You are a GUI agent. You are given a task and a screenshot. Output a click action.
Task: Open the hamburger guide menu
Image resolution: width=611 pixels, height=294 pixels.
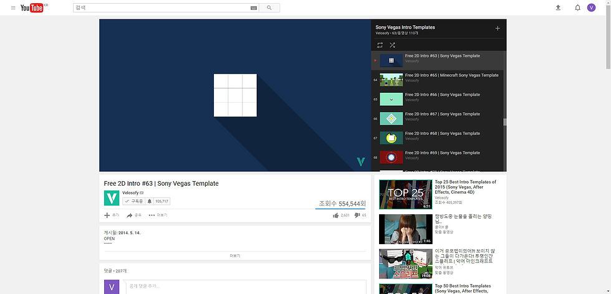click(13, 8)
